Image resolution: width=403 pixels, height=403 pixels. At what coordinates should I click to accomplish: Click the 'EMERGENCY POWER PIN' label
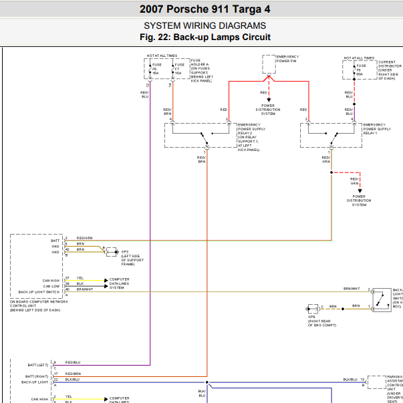287,59
